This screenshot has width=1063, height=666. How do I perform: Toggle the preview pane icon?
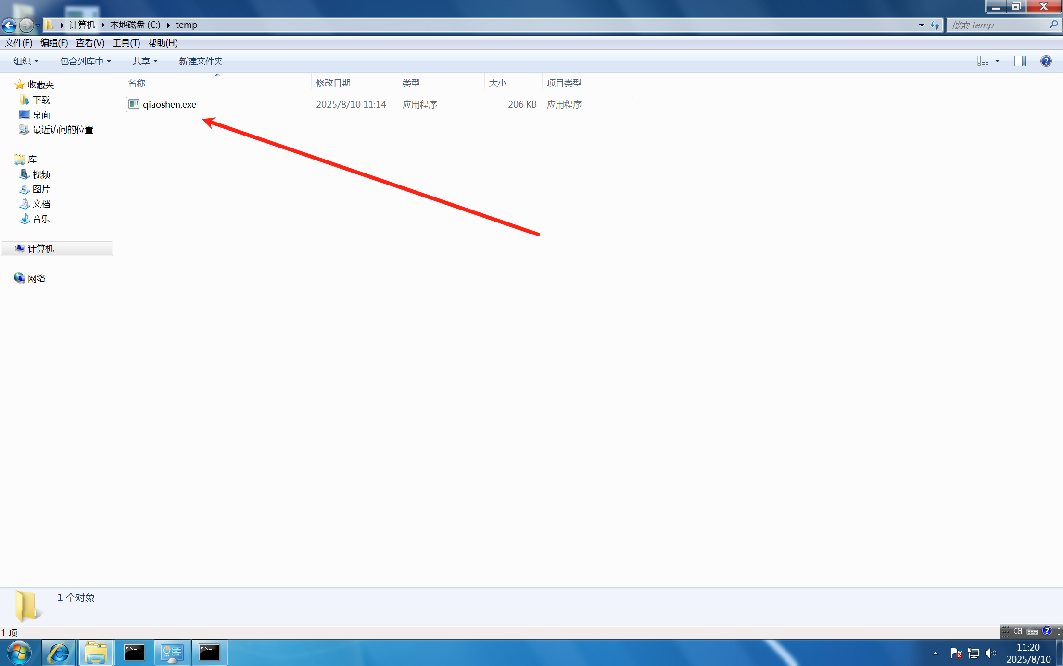(x=1020, y=61)
